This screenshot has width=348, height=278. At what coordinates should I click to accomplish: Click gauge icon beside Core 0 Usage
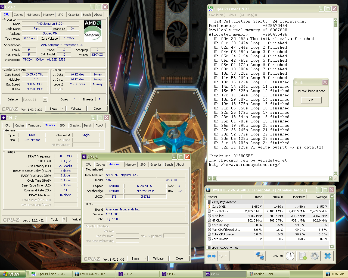pos(209,225)
